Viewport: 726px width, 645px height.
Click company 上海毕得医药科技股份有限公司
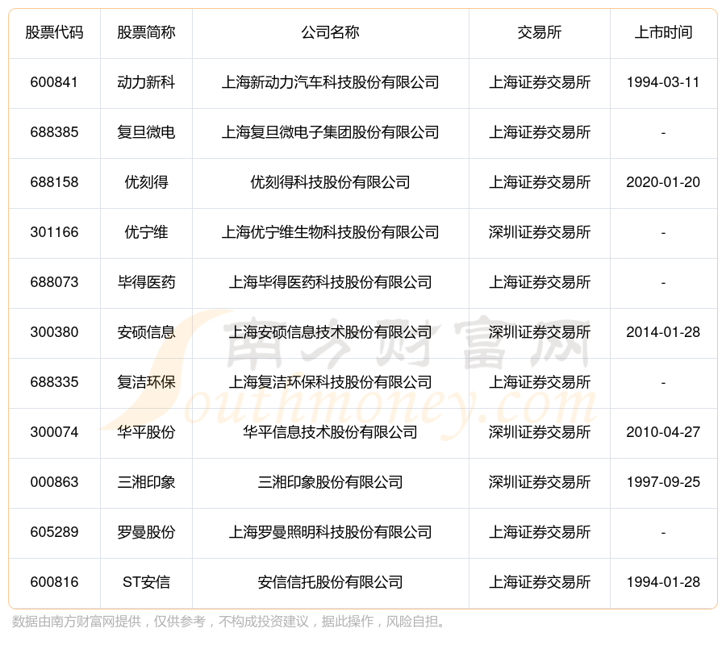pos(330,282)
